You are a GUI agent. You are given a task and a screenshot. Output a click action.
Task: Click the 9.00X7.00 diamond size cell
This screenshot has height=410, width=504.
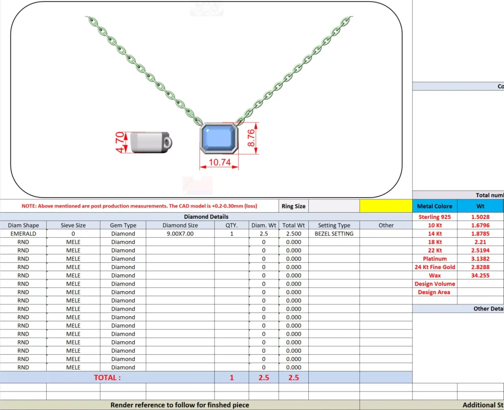180,234
